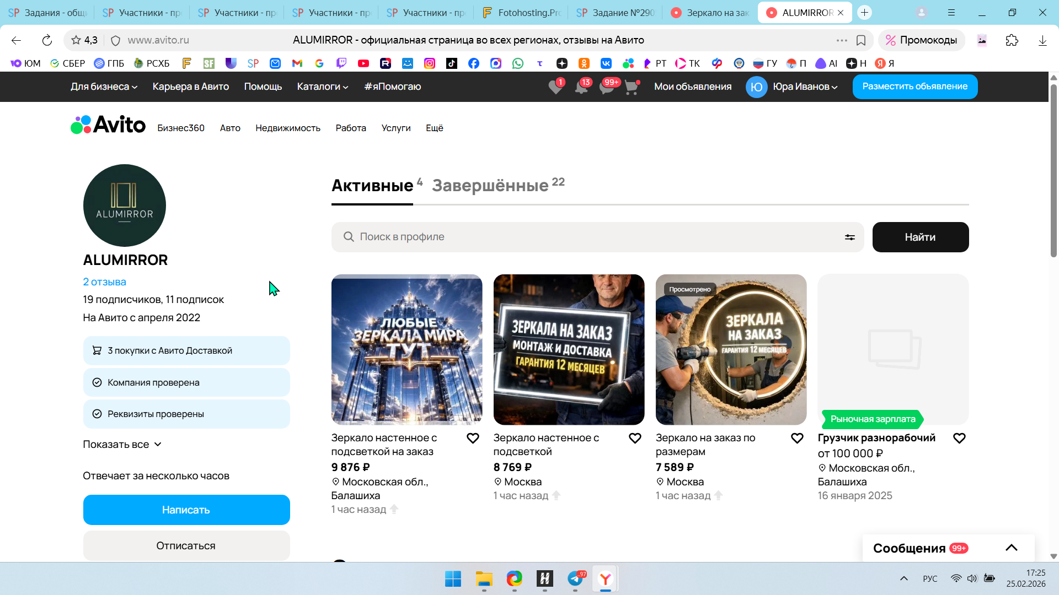Add Зеркало на заказ по размерам to favorites
The width and height of the screenshot is (1059, 595).
(797, 439)
